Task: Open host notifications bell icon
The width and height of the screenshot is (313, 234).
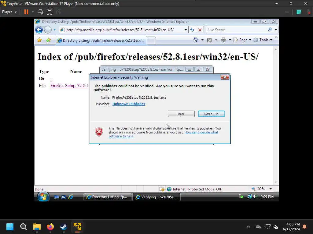Action: (305, 227)
